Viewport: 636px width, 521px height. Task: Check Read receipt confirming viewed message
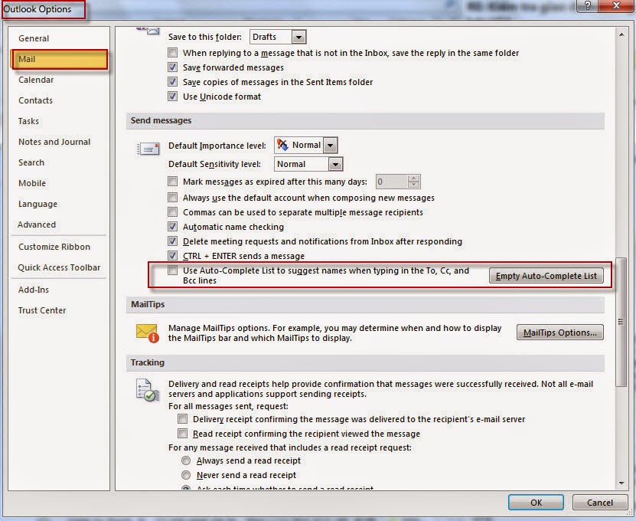(183, 434)
